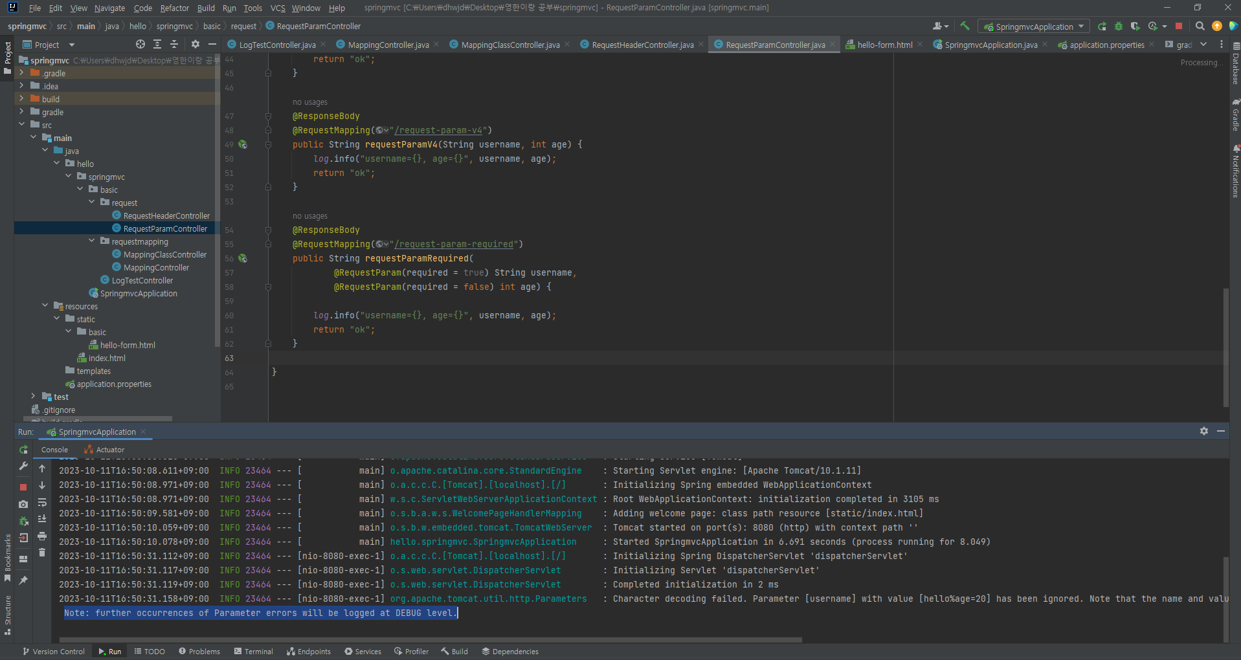Image resolution: width=1241 pixels, height=660 pixels.
Task: Switch to MappingController.java tab
Action: (x=388, y=45)
